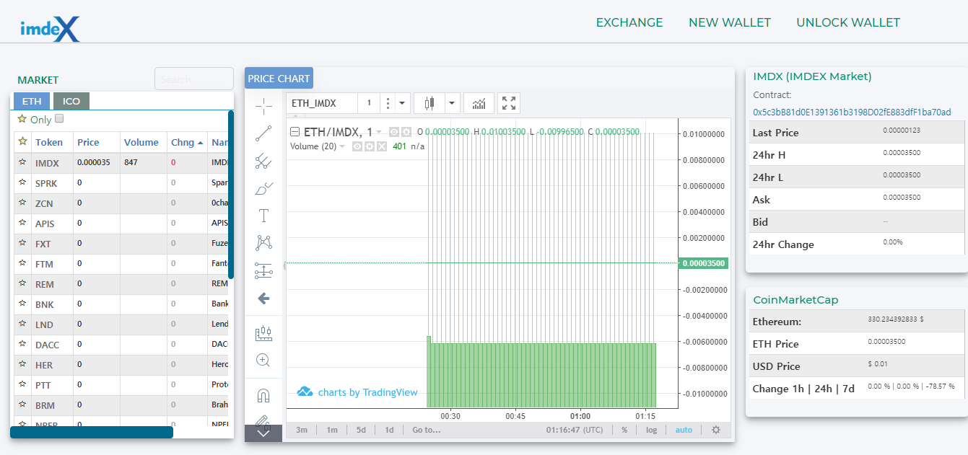The image size is (968, 455).
Task: Toggle log scale mode
Action: pos(652,430)
